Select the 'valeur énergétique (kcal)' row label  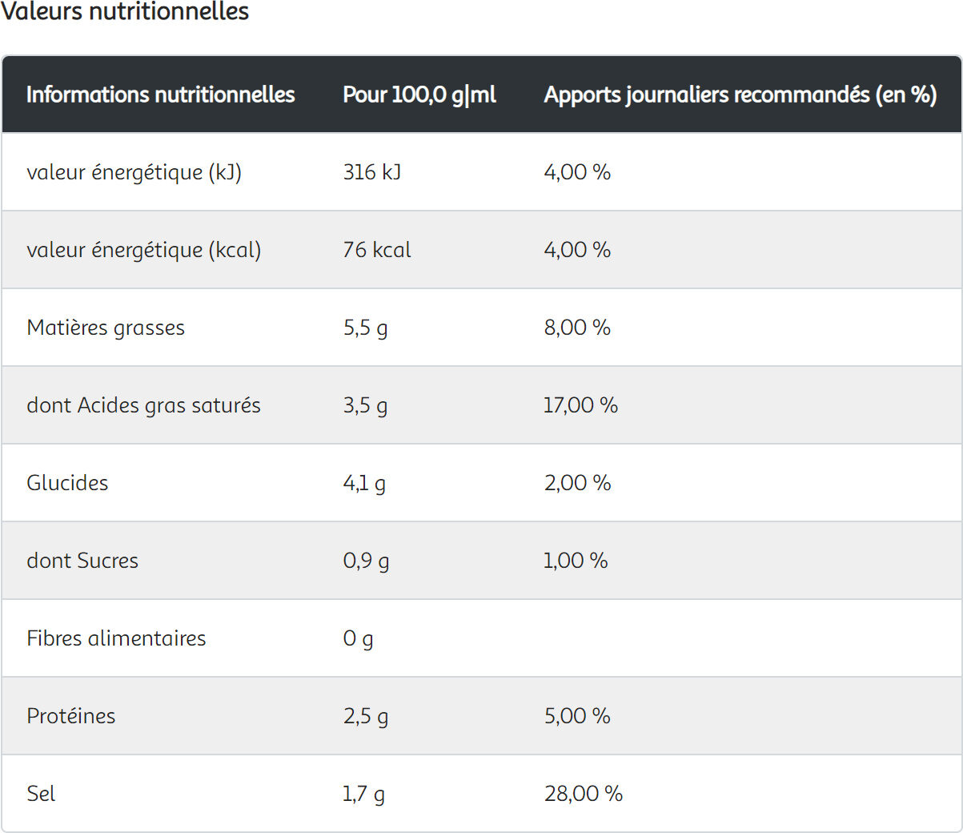tap(143, 250)
